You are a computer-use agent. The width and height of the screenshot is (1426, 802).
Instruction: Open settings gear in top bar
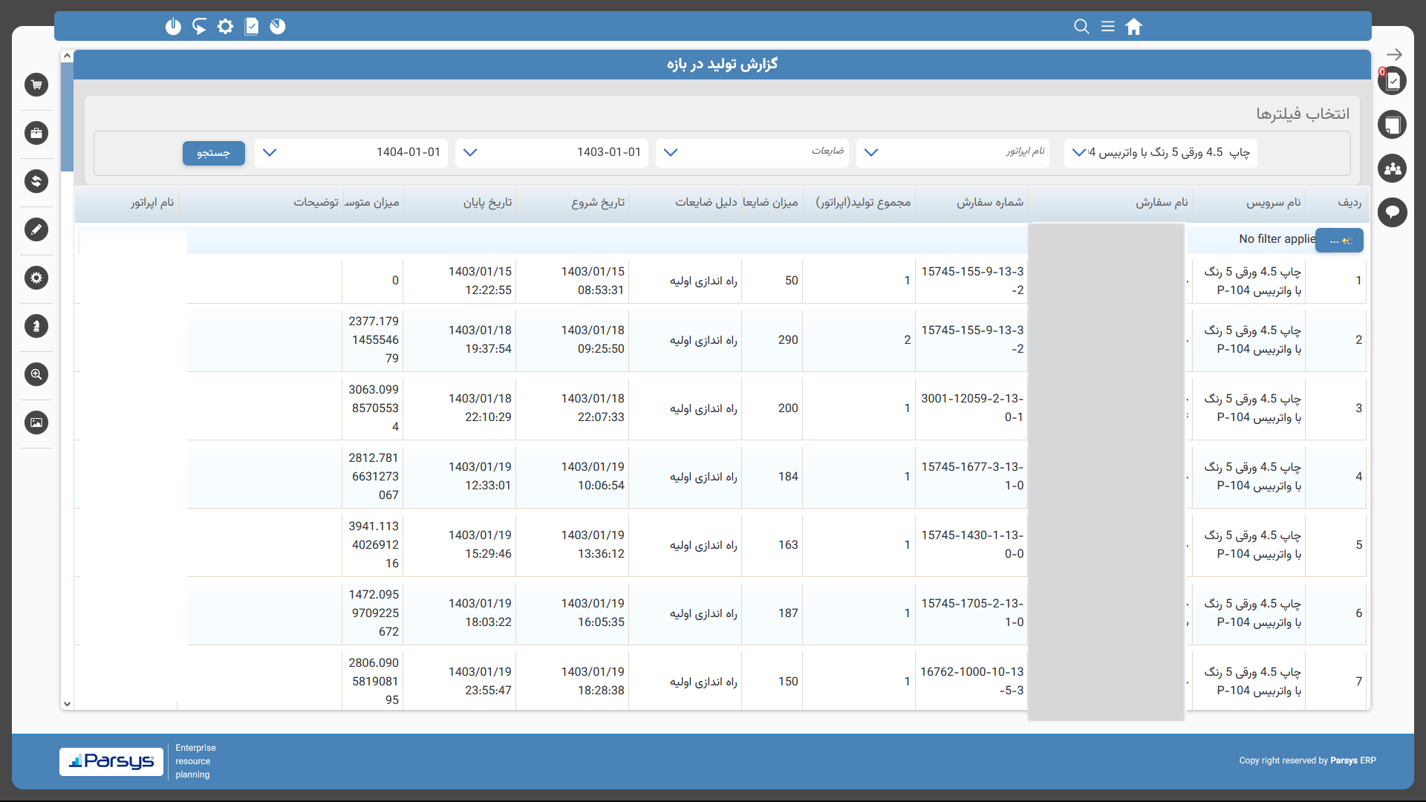click(x=225, y=27)
